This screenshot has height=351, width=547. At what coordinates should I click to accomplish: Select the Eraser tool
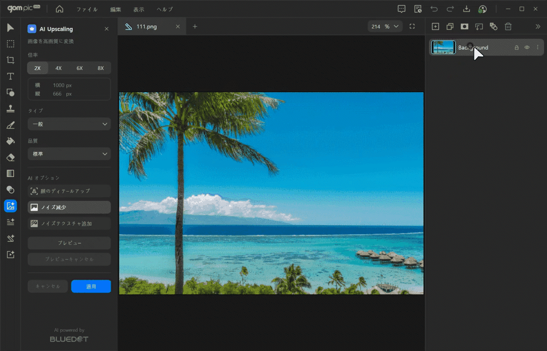pyautogui.click(x=10, y=157)
